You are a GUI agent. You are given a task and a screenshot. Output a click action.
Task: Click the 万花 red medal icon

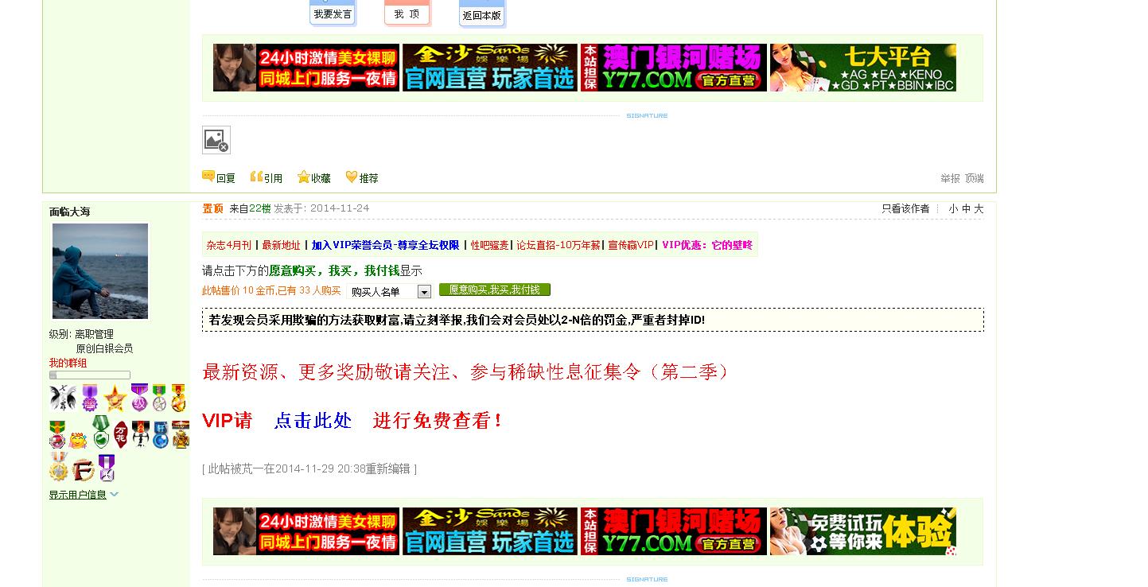(x=121, y=434)
